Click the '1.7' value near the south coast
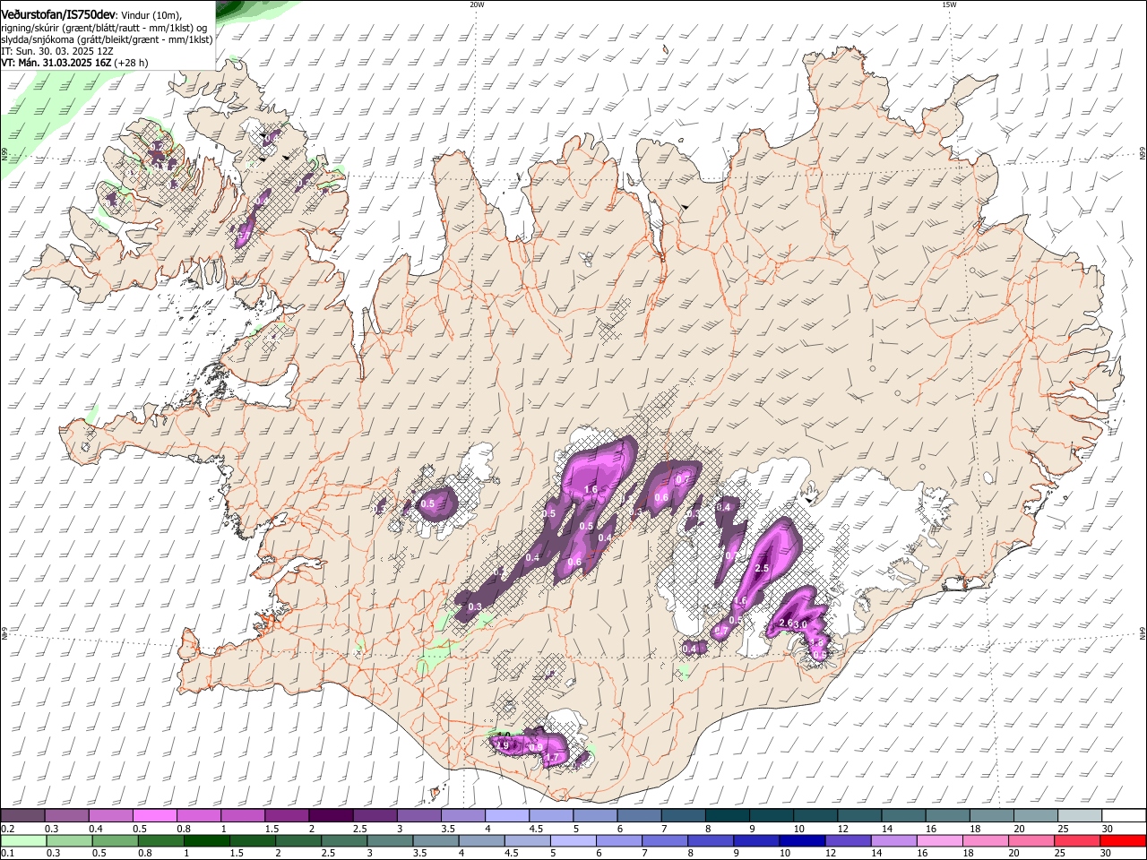This screenshot has width=1147, height=860. pyautogui.click(x=552, y=758)
